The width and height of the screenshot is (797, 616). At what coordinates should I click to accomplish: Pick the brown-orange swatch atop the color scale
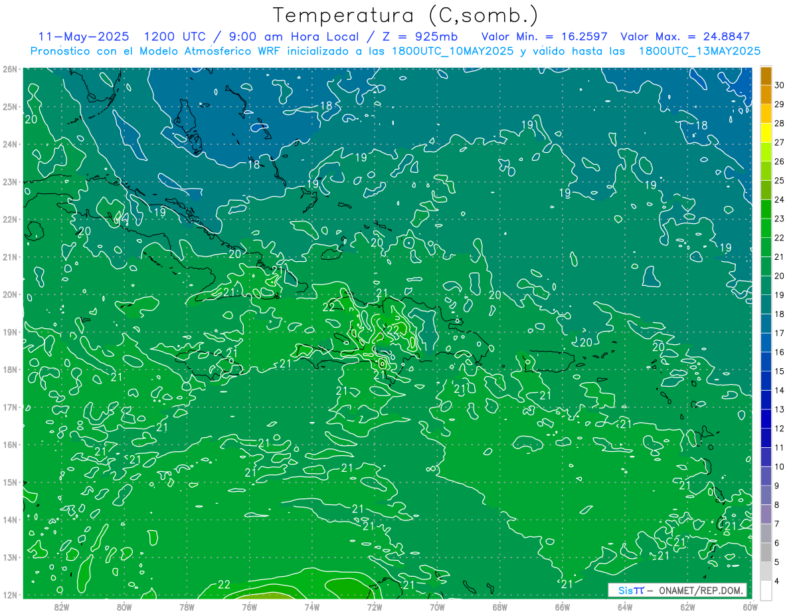point(766,76)
